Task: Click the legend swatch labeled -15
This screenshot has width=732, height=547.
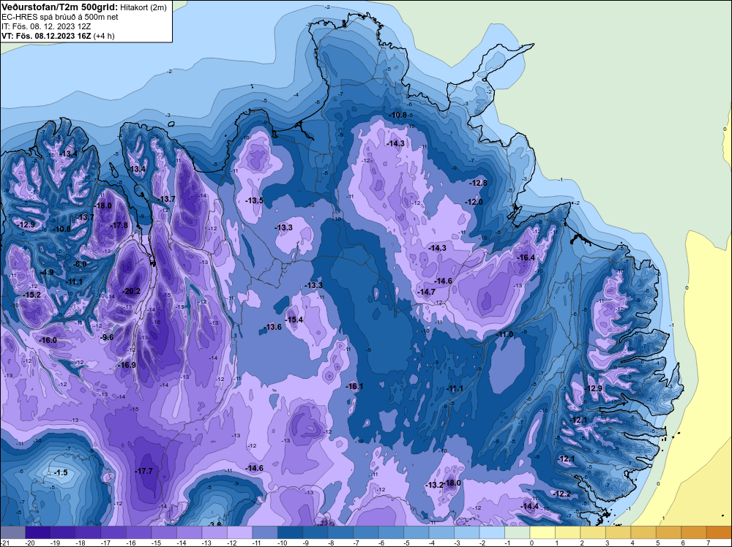Action: click(164, 532)
